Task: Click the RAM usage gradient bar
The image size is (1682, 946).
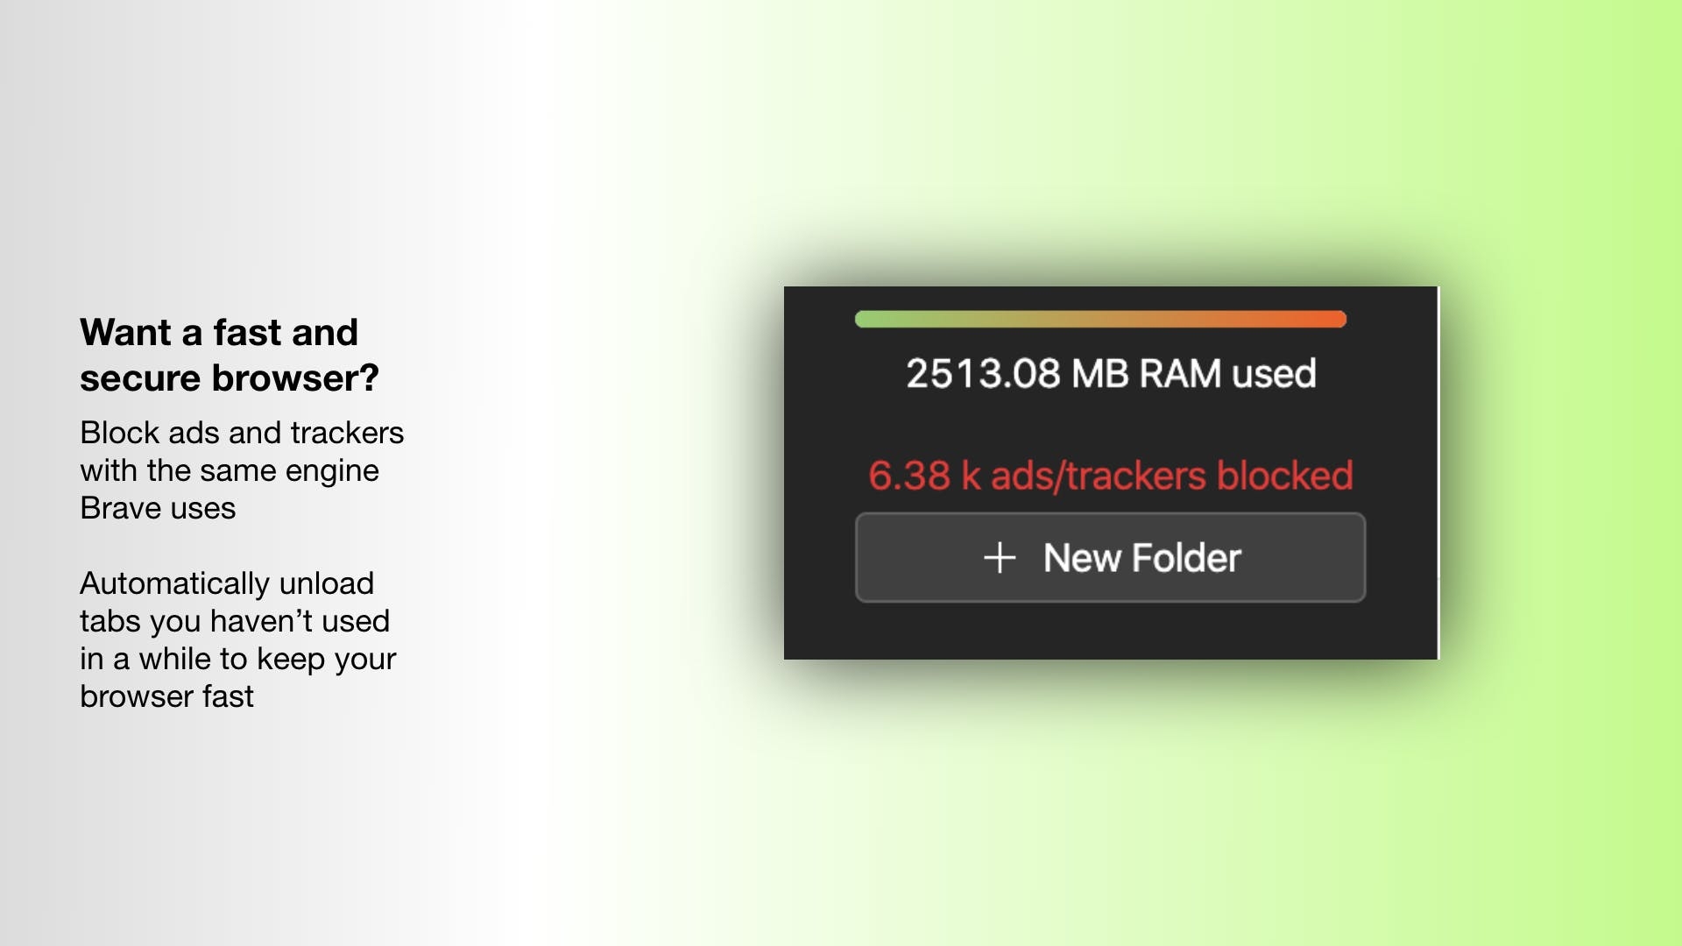Action: 1100,320
